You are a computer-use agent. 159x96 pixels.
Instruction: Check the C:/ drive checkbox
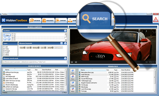click(13, 34)
